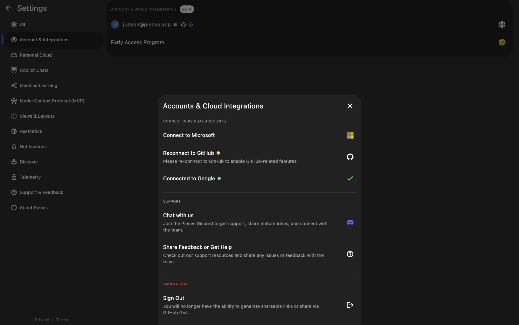The height and width of the screenshot is (325, 519).
Task: Click the Aesthetics sidebar icon
Action: tap(14, 131)
